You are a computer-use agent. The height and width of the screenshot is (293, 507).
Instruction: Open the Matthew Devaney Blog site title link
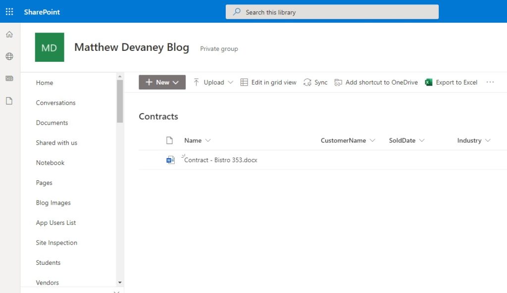pyautogui.click(x=132, y=47)
